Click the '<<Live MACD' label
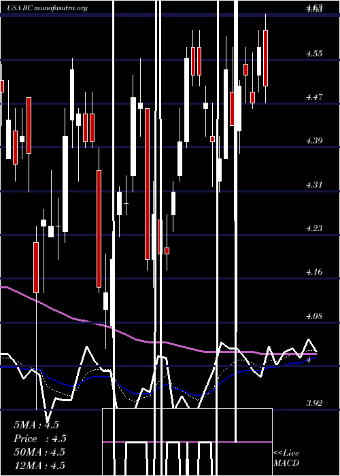This screenshot has height=476, width=340. coord(286,458)
